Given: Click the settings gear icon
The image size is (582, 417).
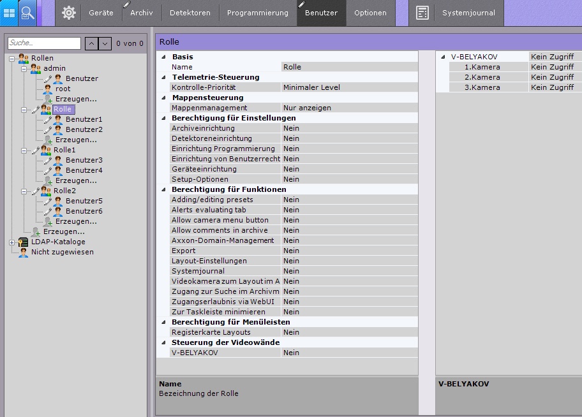Looking at the screenshot, I should pyautogui.click(x=69, y=13).
